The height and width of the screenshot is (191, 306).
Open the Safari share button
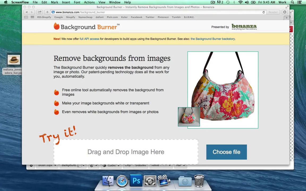(x=39, y=12)
